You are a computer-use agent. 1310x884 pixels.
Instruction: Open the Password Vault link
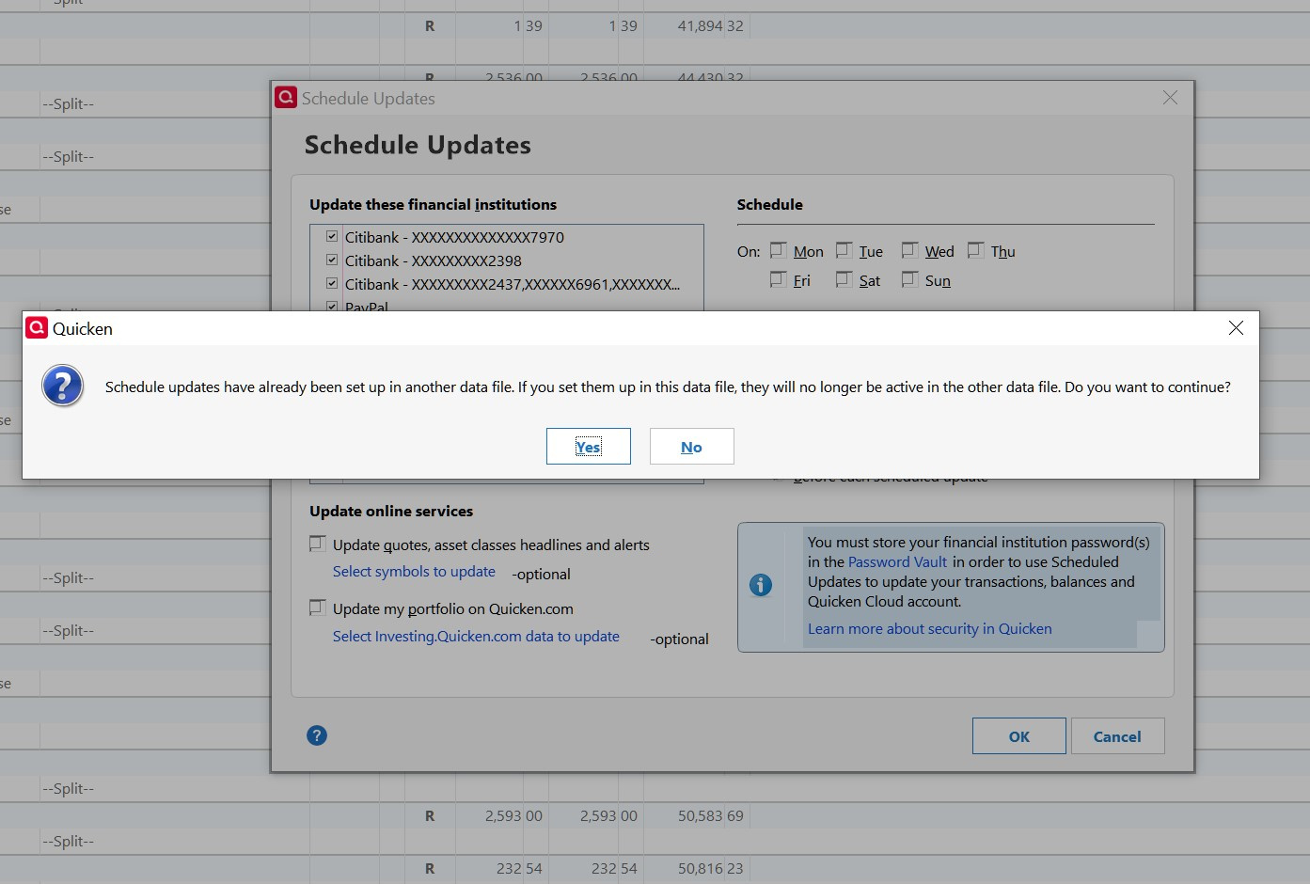point(897,562)
